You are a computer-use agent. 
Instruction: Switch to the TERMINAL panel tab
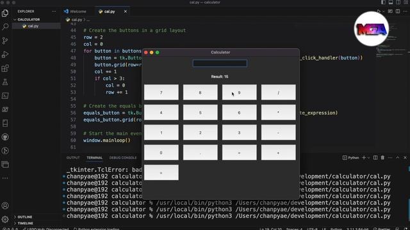(x=94, y=158)
